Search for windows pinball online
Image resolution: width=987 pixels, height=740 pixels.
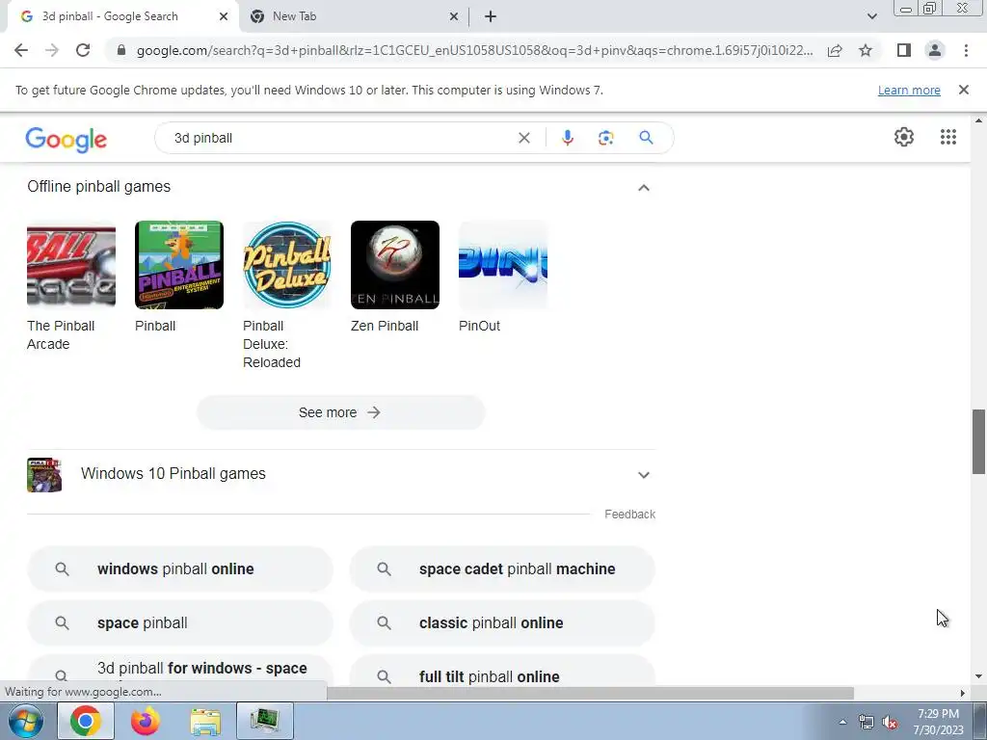[180, 568]
